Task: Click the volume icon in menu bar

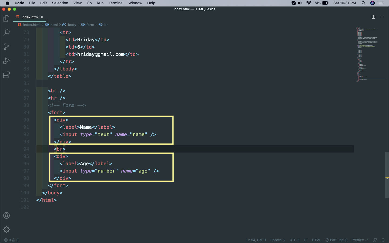Action: (300, 3)
